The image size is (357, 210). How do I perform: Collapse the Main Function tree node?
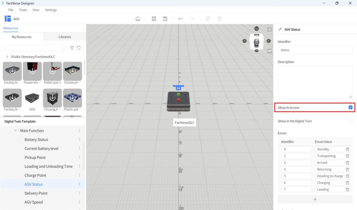click(x=15, y=130)
